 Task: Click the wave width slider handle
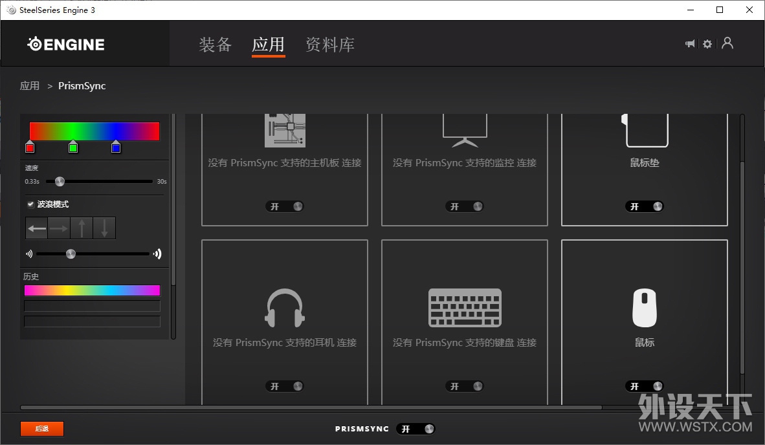coord(71,254)
